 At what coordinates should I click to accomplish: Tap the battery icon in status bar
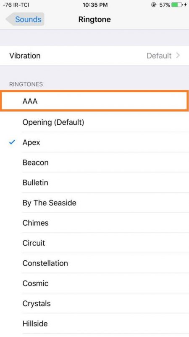177,5
